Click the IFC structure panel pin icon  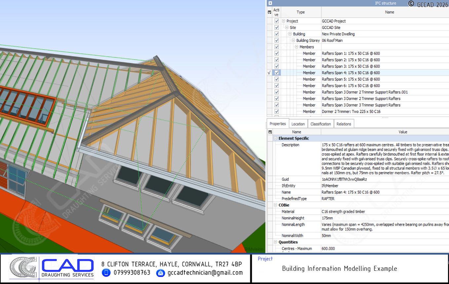pyautogui.click(x=270, y=3)
